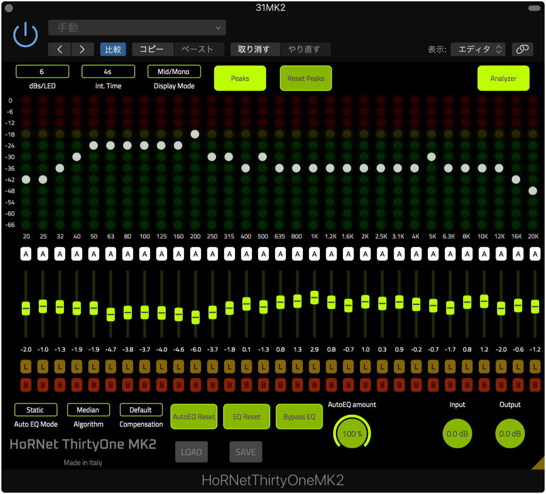This screenshot has width=546, height=494.
Task: Click the blue power button icon
Action: click(25, 34)
